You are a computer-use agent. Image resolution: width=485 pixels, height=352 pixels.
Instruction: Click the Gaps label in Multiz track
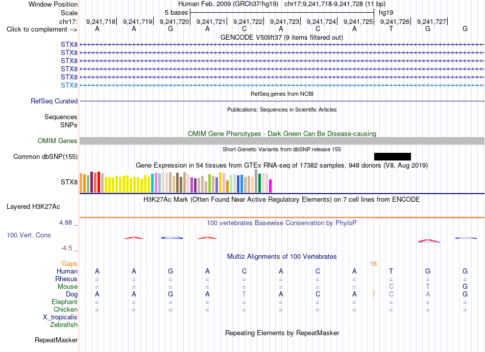click(69, 263)
